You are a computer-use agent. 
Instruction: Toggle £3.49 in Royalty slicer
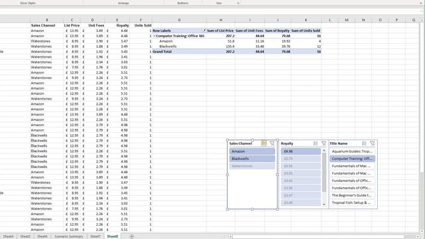click(x=301, y=202)
